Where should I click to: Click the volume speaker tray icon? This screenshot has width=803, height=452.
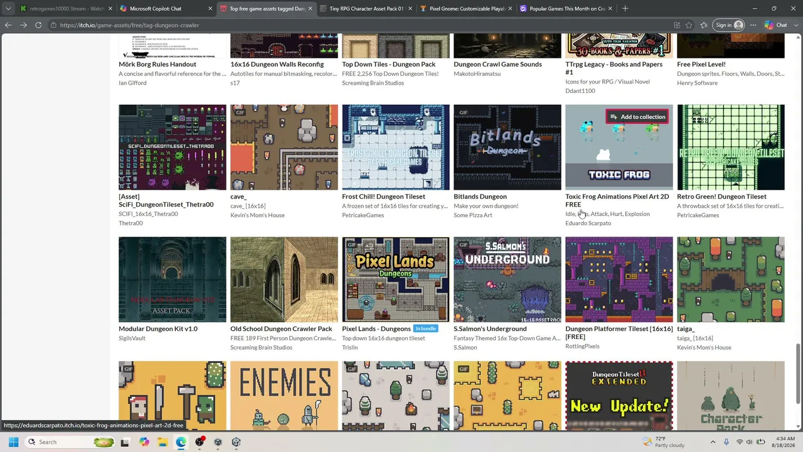click(x=750, y=442)
